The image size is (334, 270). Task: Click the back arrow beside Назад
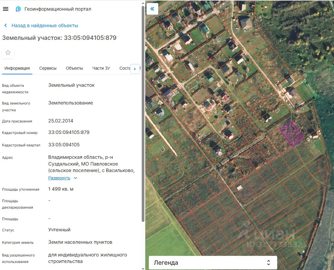5,26
